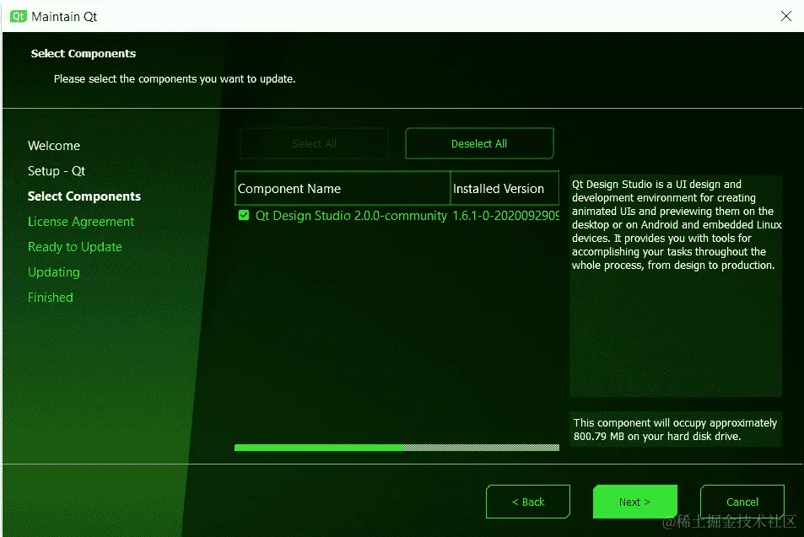804x537 pixels.
Task: Select the License Agreement step
Action: point(81,222)
